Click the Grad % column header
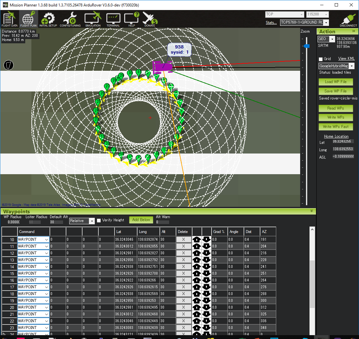The image size is (359, 339). click(219, 232)
